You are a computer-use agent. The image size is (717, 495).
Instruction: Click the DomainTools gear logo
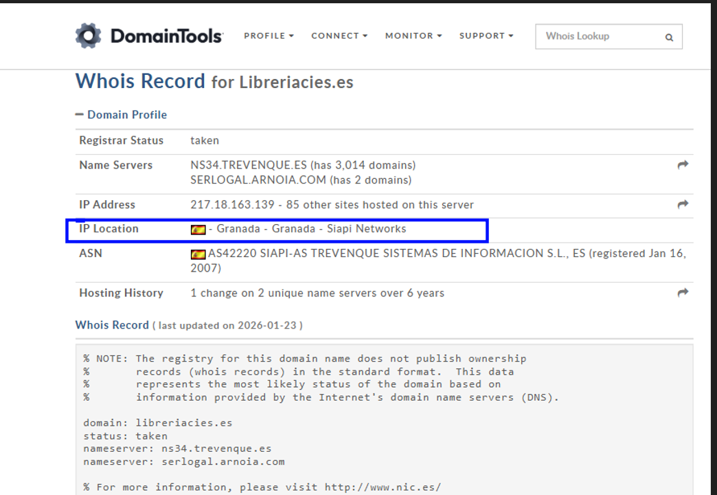pyautogui.click(x=89, y=36)
